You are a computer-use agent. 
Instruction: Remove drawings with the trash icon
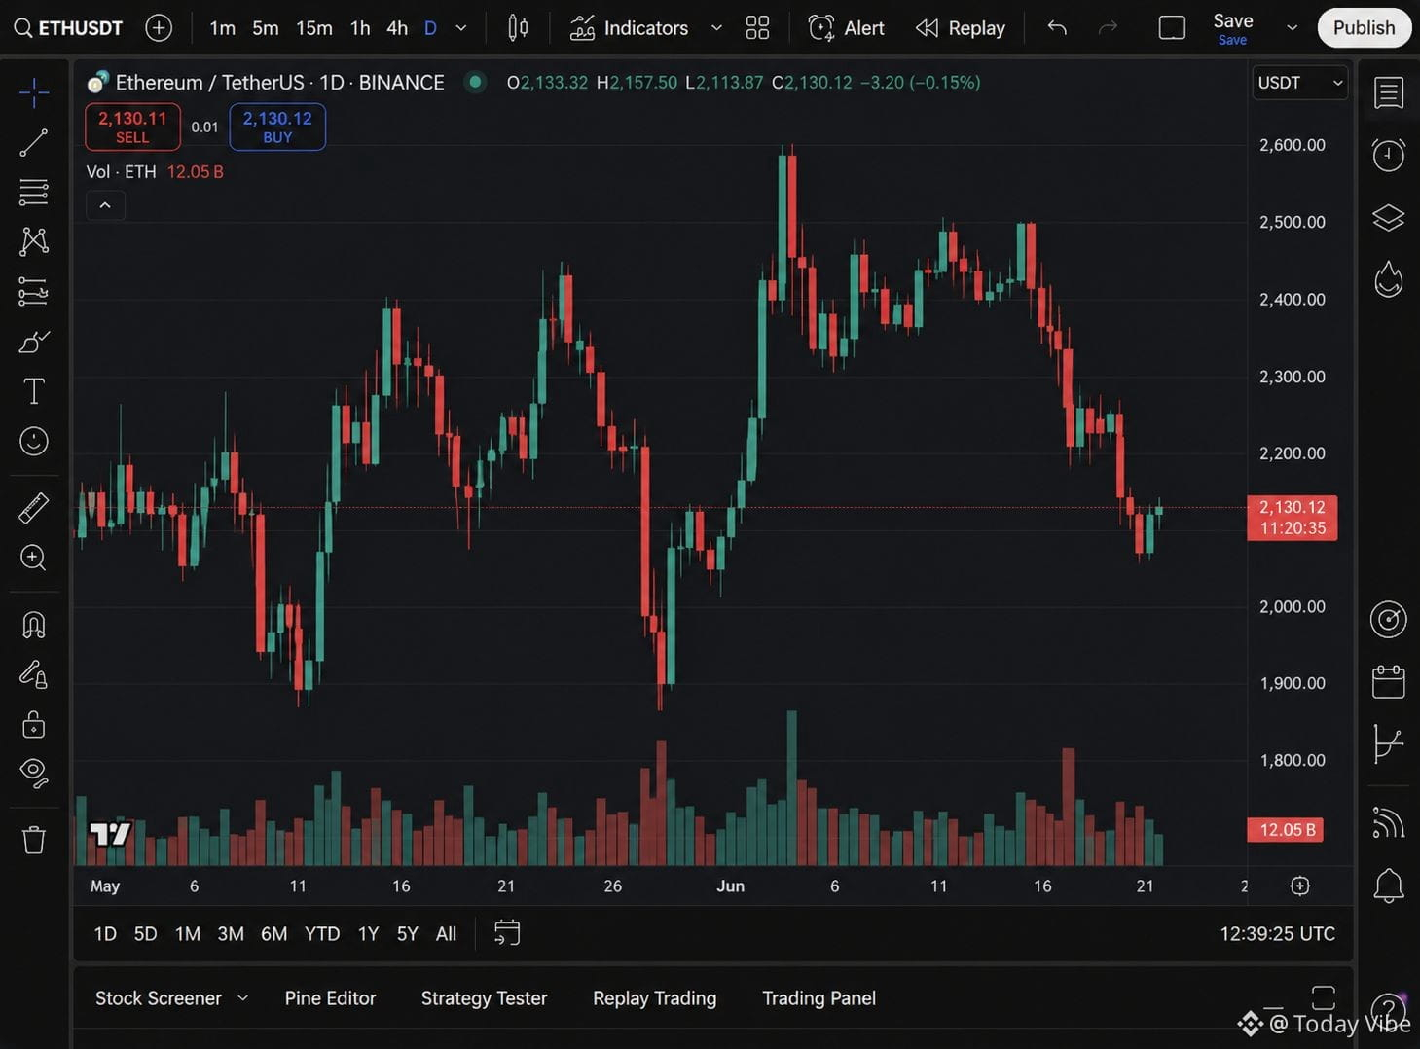(x=34, y=839)
